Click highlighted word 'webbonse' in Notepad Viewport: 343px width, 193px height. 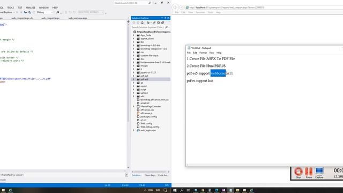coord(218,73)
